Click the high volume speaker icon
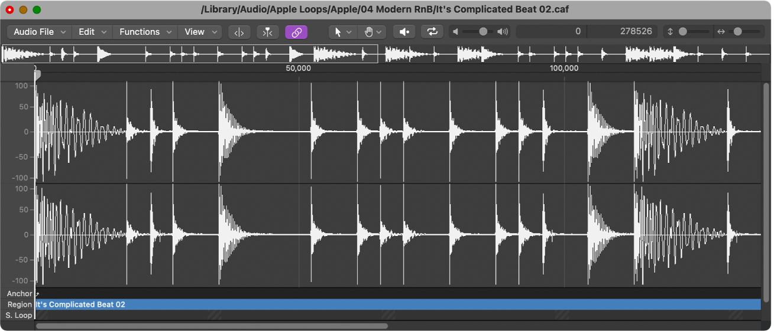The image size is (774, 331). [x=503, y=32]
